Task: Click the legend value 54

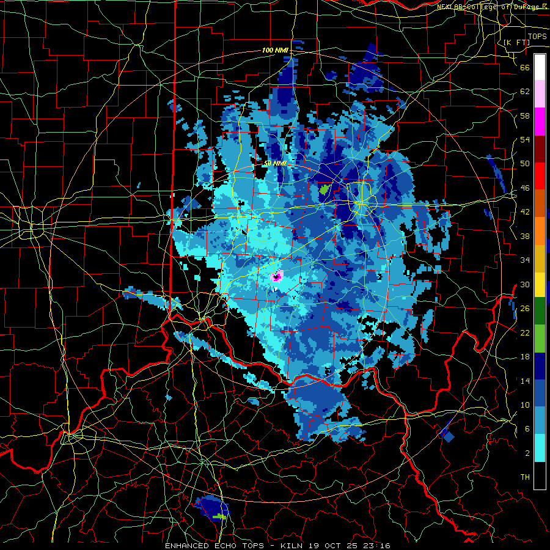Action: point(525,139)
